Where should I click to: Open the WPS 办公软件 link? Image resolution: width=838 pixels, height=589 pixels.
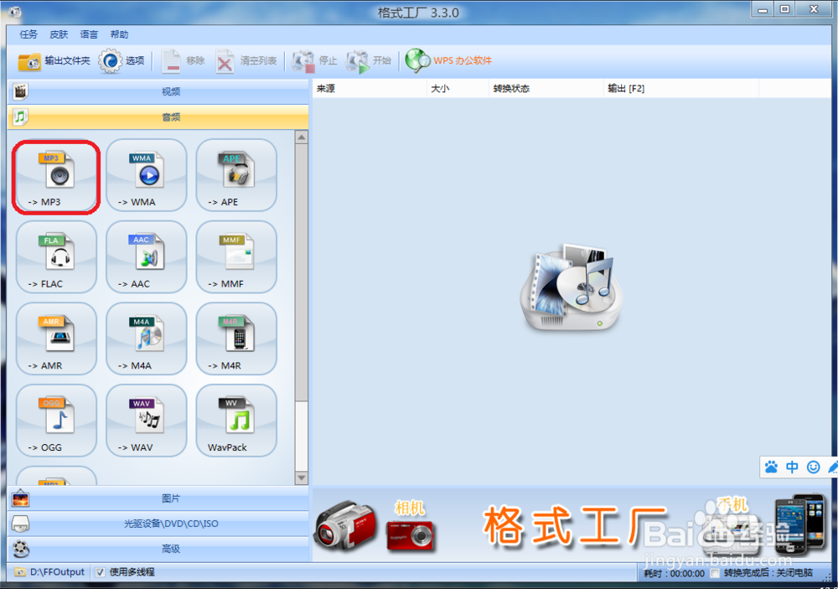448,61
